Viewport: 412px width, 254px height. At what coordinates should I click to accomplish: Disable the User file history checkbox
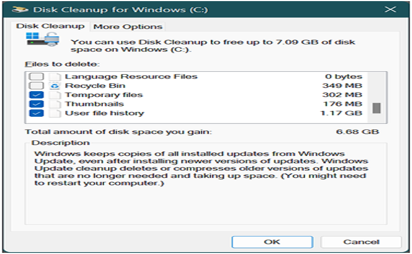(x=36, y=113)
